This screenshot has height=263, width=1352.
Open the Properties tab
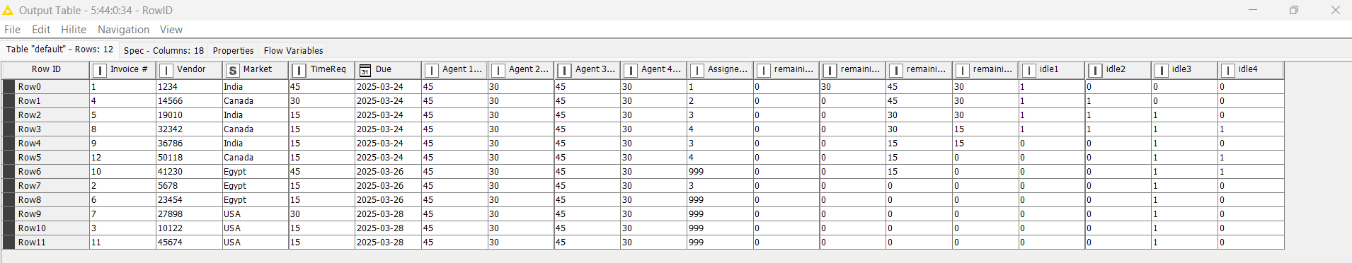point(233,50)
